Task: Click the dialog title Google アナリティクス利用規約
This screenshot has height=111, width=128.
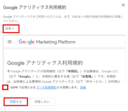Action: tap(35, 7)
